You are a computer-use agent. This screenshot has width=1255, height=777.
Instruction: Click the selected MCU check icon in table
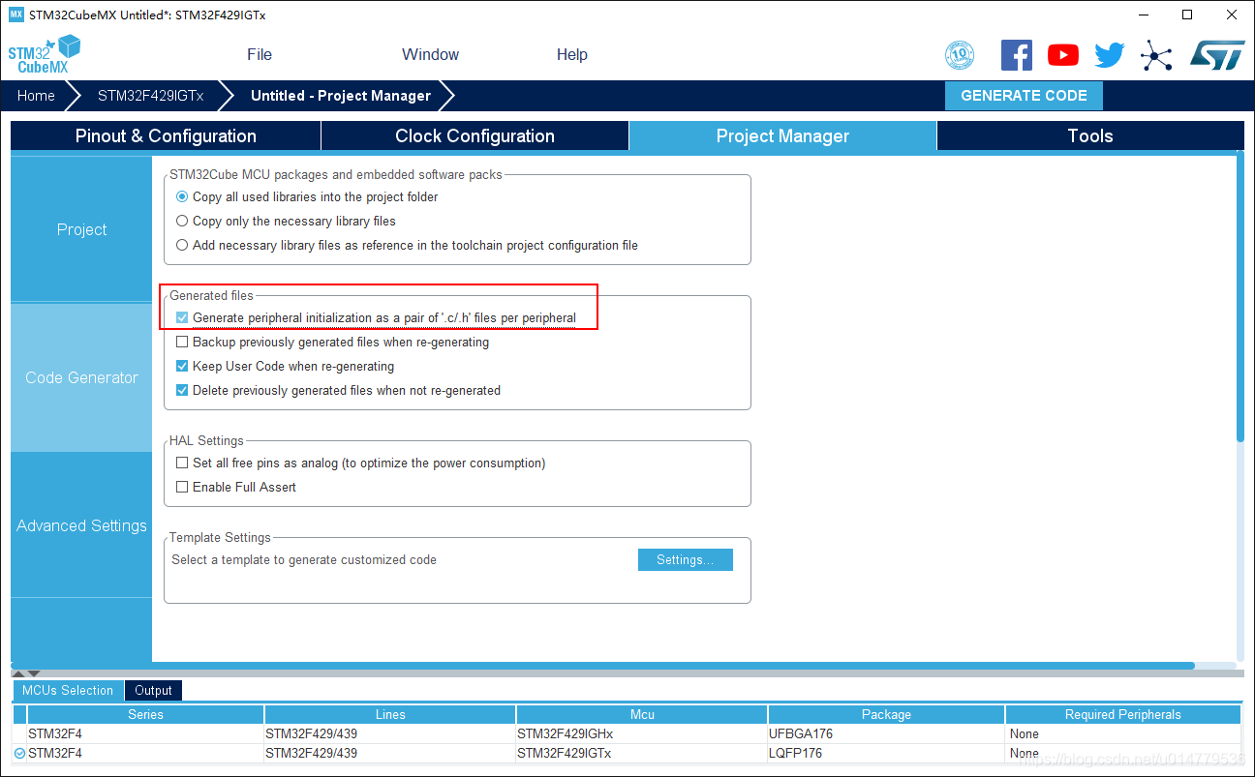click(19, 753)
